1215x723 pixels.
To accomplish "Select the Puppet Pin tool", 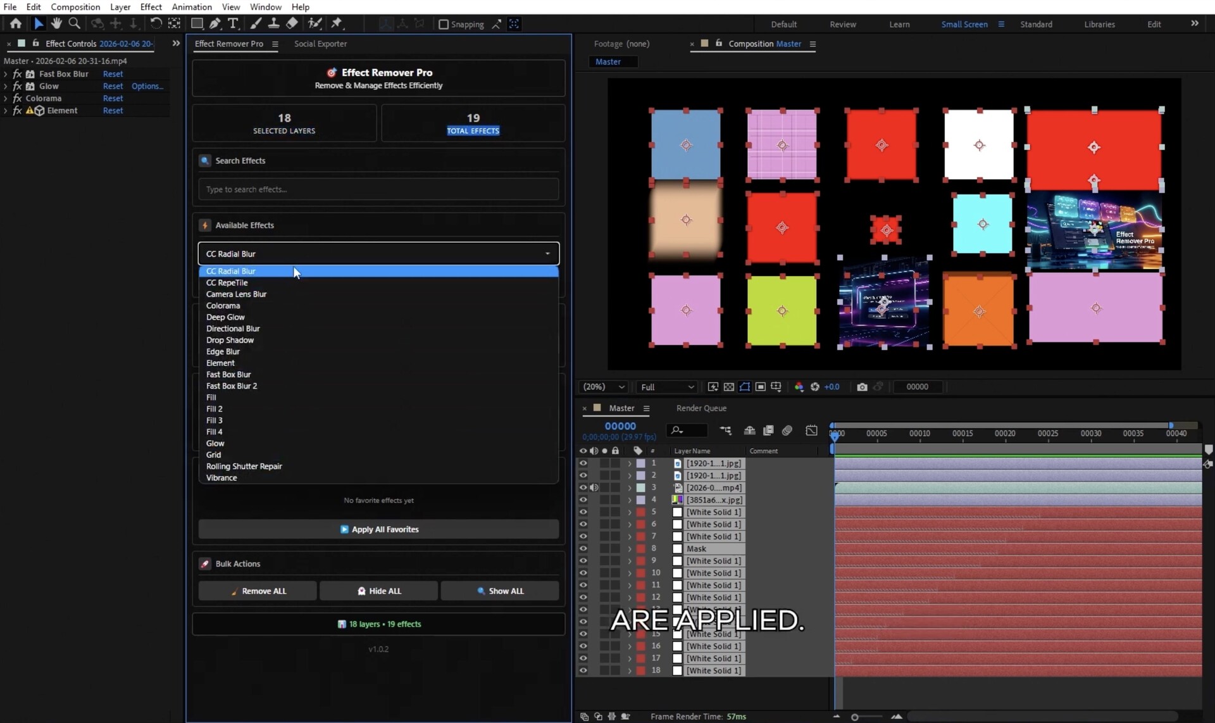I will (337, 23).
